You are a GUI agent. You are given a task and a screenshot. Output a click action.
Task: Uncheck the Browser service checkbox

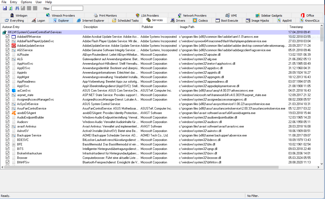pyautogui.click(x=8, y=158)
